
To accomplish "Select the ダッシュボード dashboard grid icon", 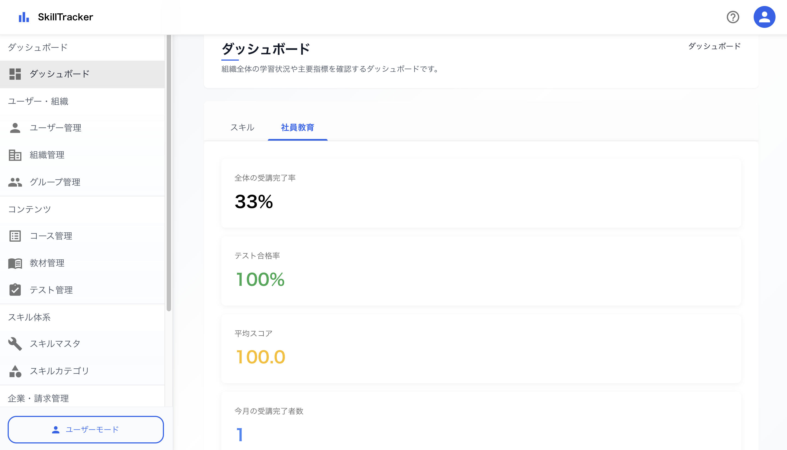I will pos(15,74).
